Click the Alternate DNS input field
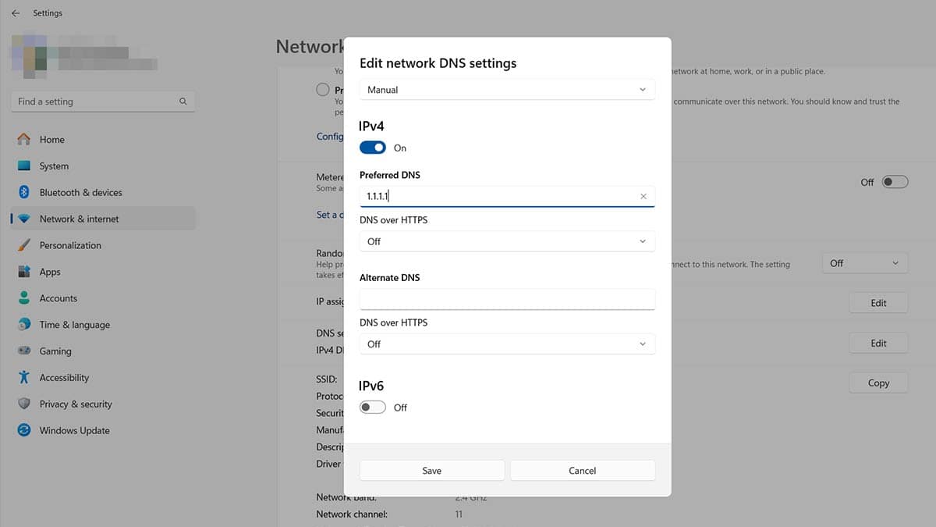 tap(506, 299)
